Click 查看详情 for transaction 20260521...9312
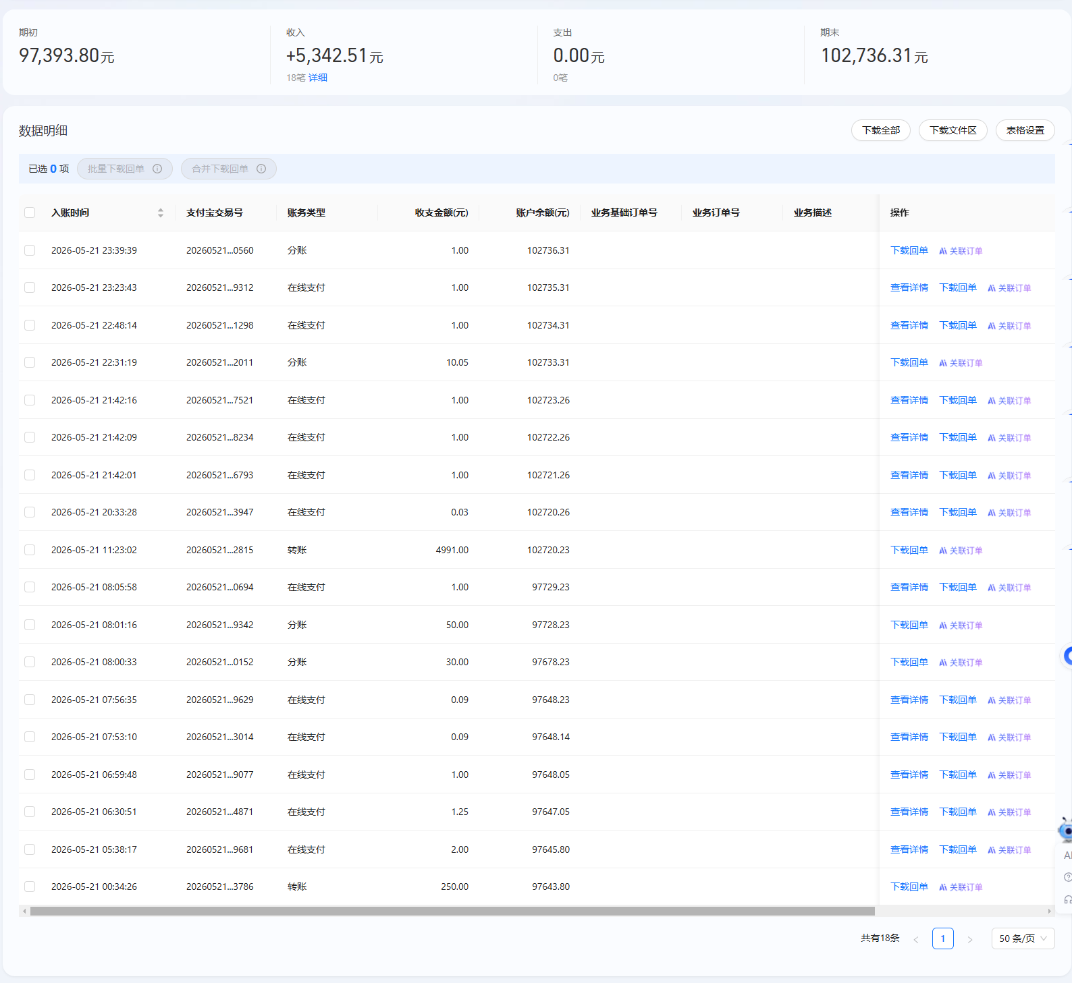1072x983 pixels. 909,287
